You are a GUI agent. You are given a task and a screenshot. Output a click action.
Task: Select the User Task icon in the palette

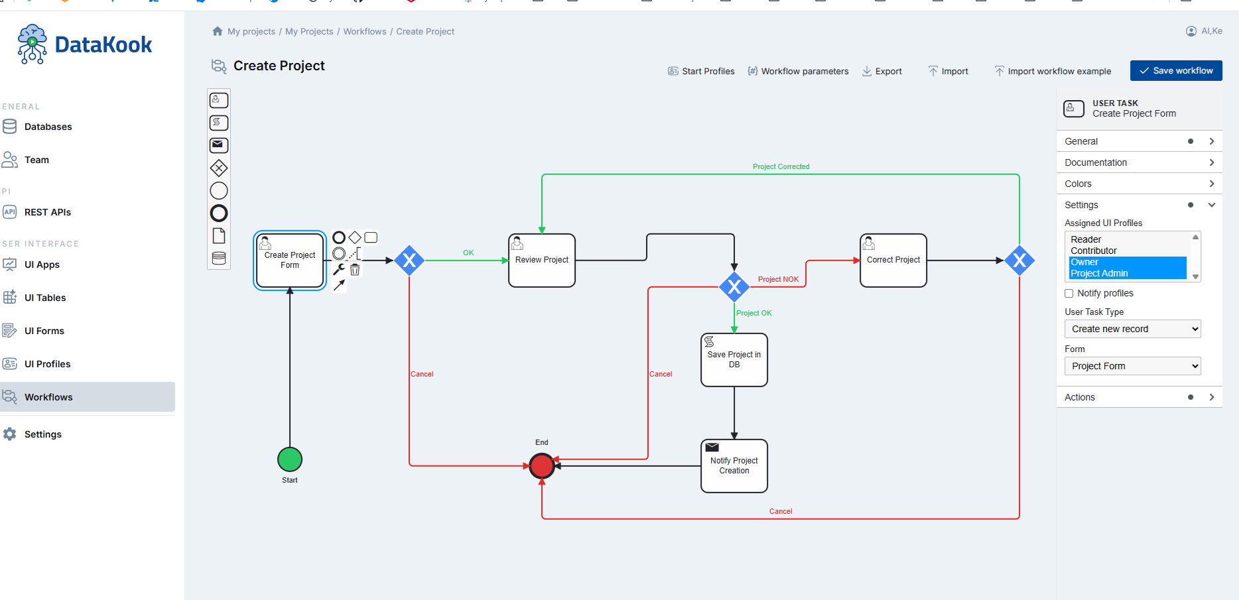pos(219,99)
